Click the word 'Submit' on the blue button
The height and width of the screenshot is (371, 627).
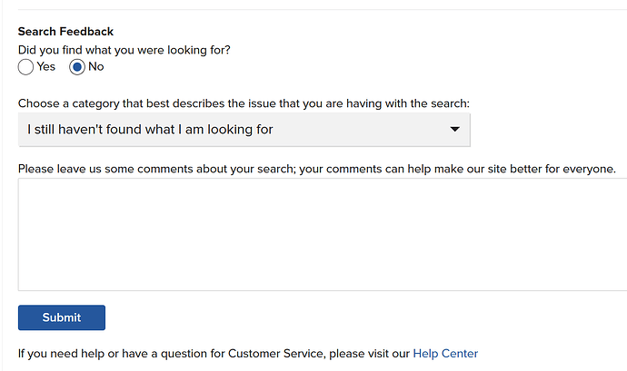[x=62, y=317]
